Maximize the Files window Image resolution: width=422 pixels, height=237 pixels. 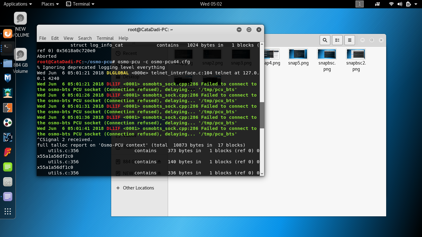372,40
